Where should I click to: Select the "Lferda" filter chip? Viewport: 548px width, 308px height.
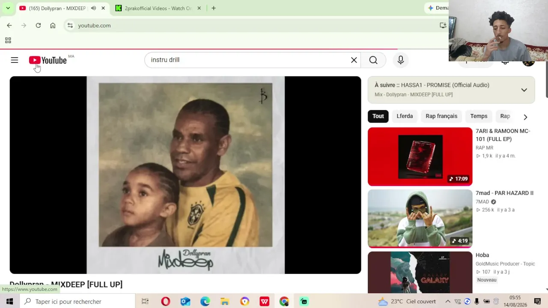[405, 116]
